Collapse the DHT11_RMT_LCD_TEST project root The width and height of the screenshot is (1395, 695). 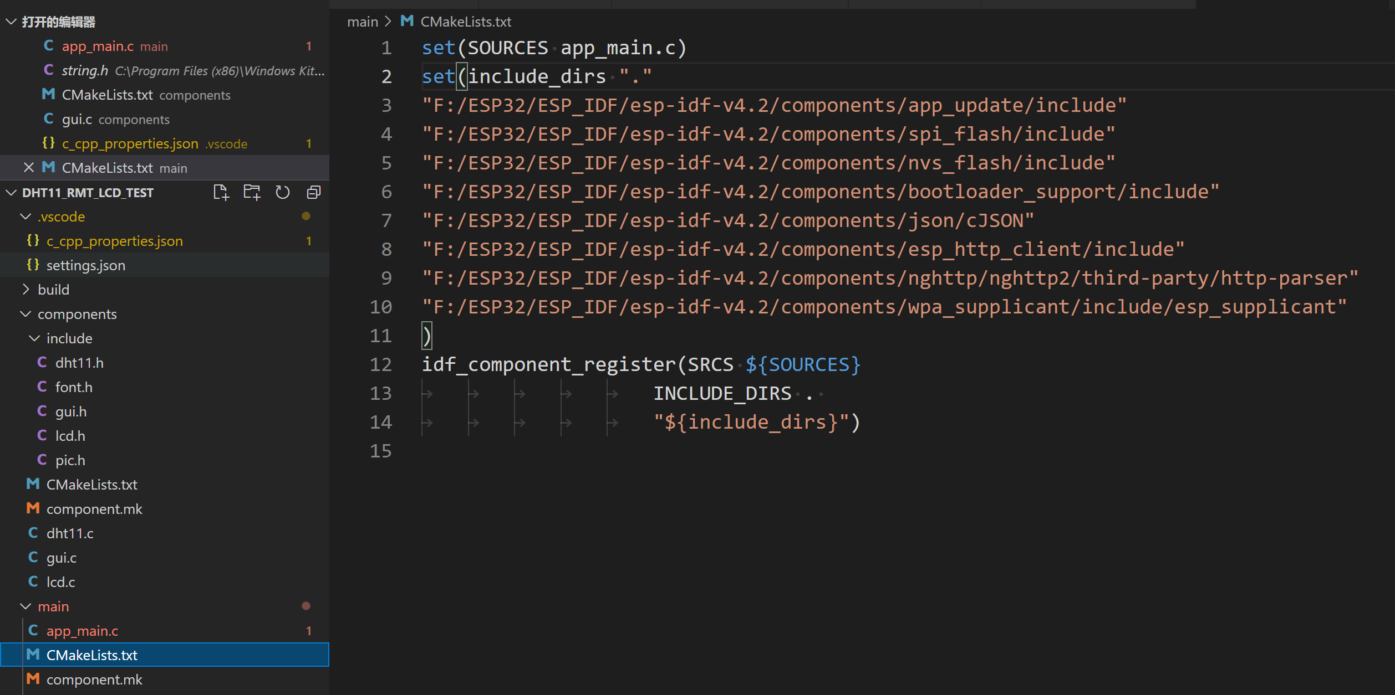11,192
